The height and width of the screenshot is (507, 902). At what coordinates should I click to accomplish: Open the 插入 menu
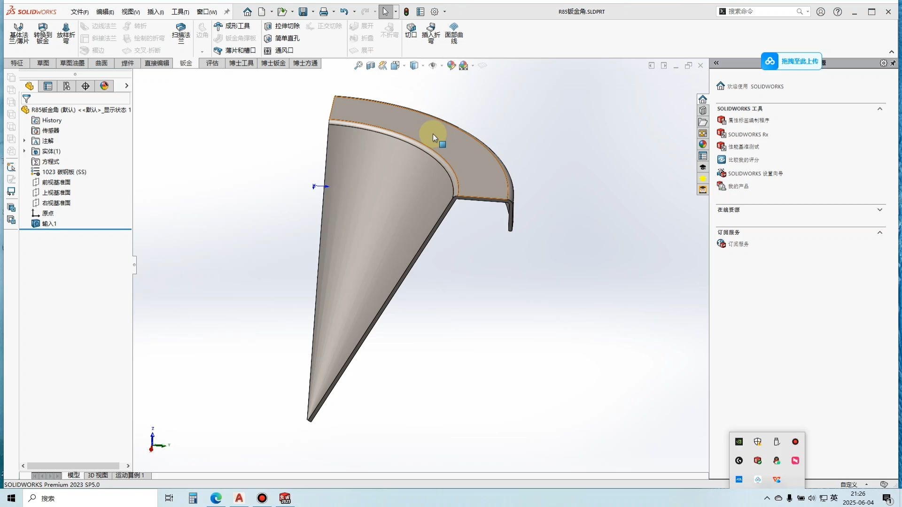[x=156, y=12]
